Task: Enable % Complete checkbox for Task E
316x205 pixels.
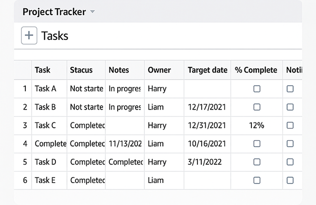Action: 257,180
